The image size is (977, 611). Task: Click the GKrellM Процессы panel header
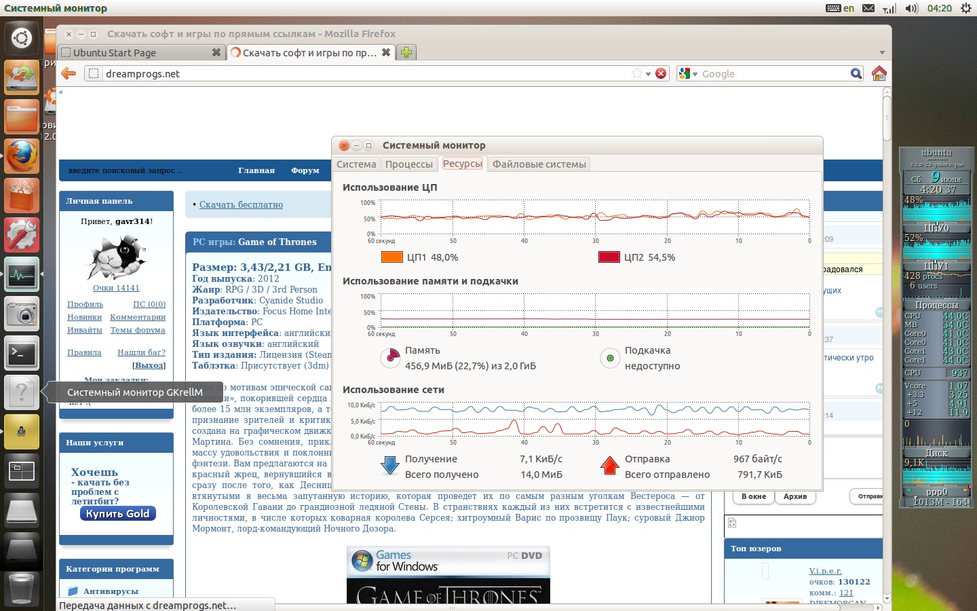pos(936,305)
